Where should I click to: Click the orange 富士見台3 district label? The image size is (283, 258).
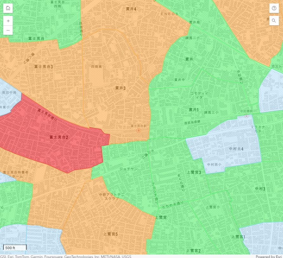tap(43, 67)
